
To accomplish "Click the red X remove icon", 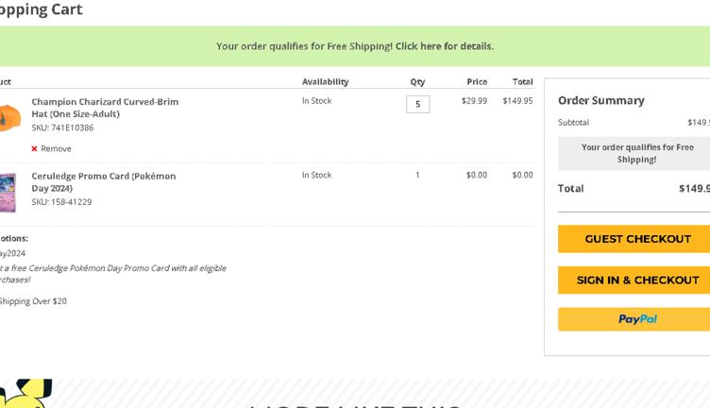I will click(x=35, y=149).
